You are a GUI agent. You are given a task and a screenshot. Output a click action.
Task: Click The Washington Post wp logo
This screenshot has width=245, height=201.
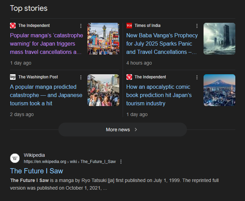click(13, 77)
